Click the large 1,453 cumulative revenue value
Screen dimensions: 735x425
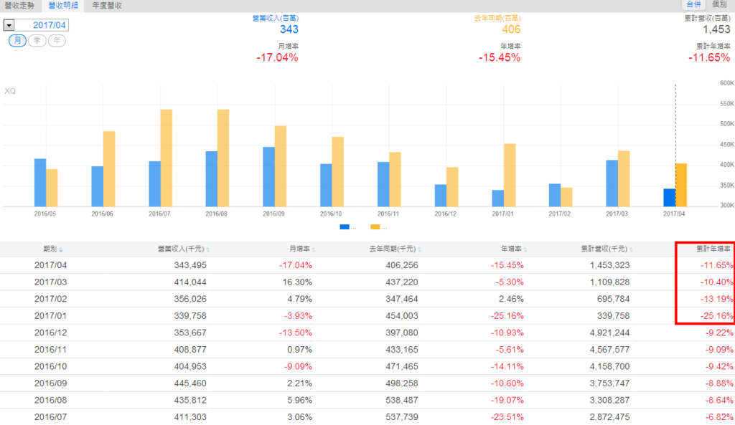point(716,29)
